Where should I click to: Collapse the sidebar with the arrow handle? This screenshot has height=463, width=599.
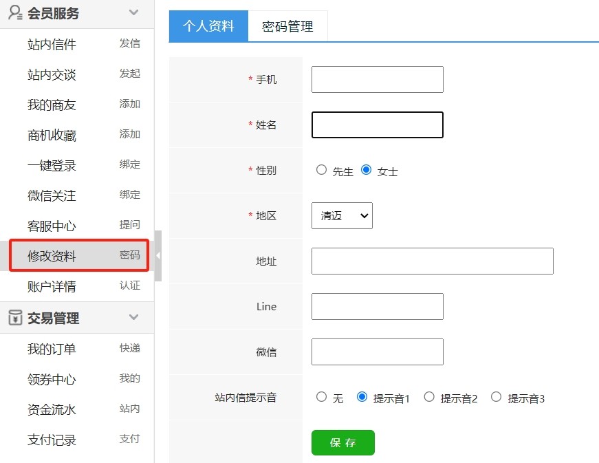157,255
